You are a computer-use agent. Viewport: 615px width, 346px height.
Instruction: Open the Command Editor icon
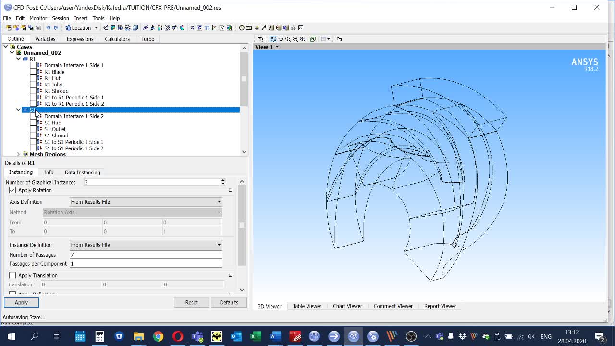click(301, 28)
